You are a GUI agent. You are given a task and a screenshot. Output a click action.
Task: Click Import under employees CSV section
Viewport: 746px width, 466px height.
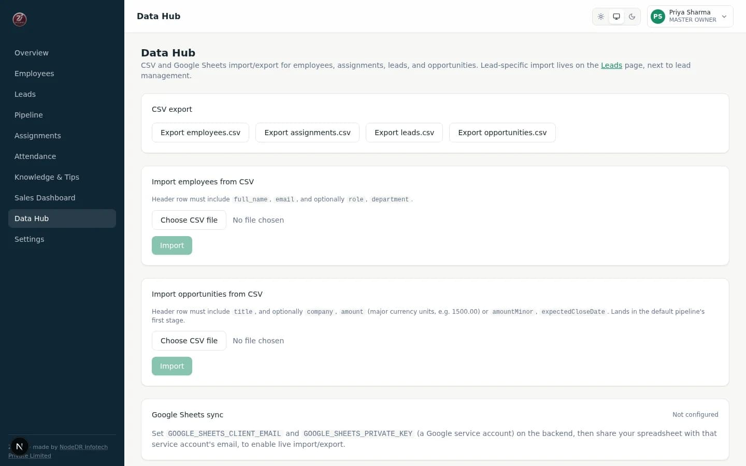click(172, 245)
